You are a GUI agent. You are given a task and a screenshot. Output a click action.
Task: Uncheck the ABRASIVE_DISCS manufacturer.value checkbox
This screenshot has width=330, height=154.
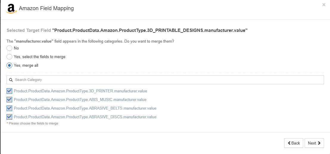coord(9,117)
